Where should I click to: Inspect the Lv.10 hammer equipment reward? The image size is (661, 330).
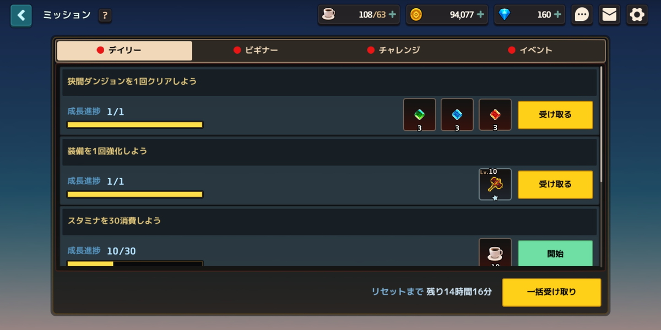click(495, 184)
